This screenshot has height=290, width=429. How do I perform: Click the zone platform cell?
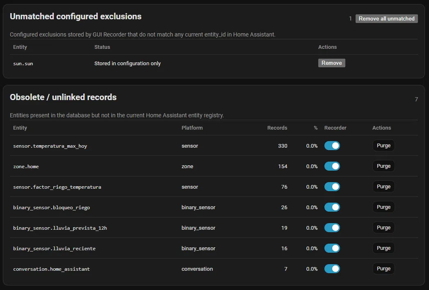187,167
